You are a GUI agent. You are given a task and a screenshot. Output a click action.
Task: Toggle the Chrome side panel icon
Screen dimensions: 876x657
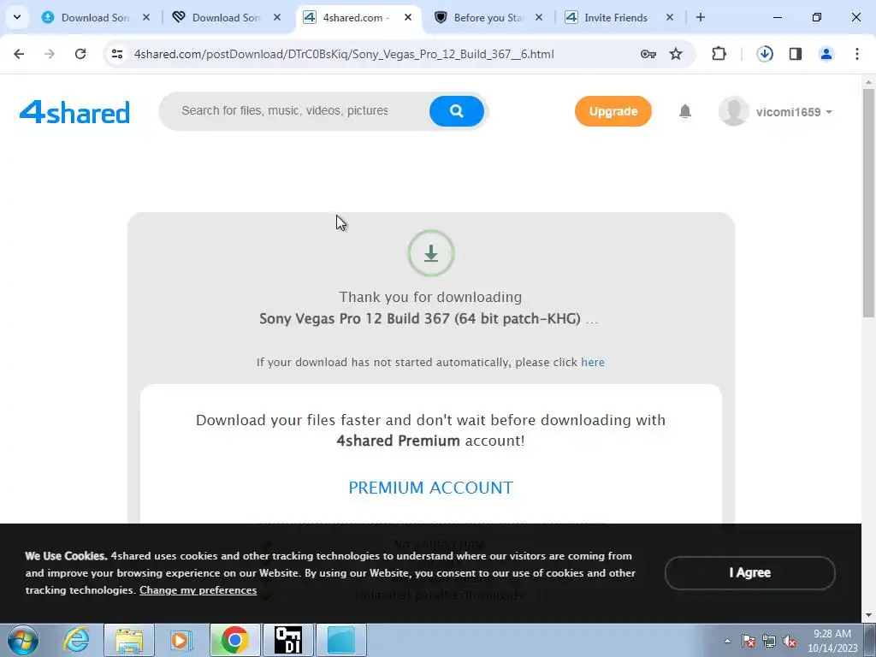(x=796, y=54)
